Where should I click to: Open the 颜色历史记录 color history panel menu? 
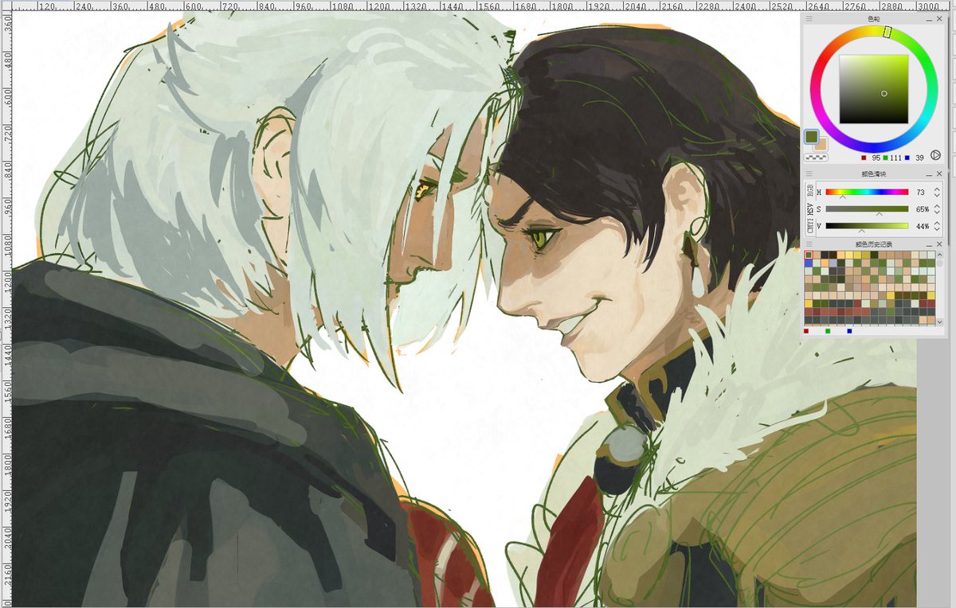(x=809, y=244)
